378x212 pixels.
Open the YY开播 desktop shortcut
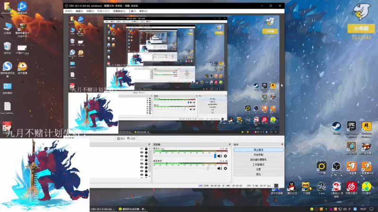point(322,168)
